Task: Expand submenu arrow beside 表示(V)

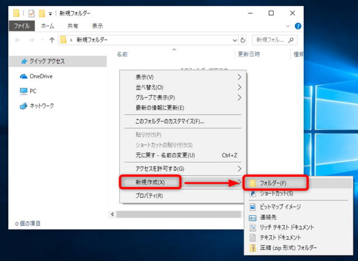Action: [239, 77]
